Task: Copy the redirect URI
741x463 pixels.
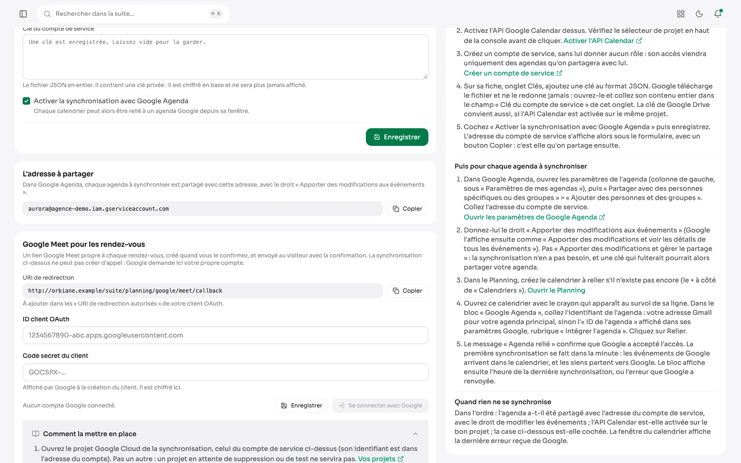Action: pyautogui.click(x=408, y=291)
